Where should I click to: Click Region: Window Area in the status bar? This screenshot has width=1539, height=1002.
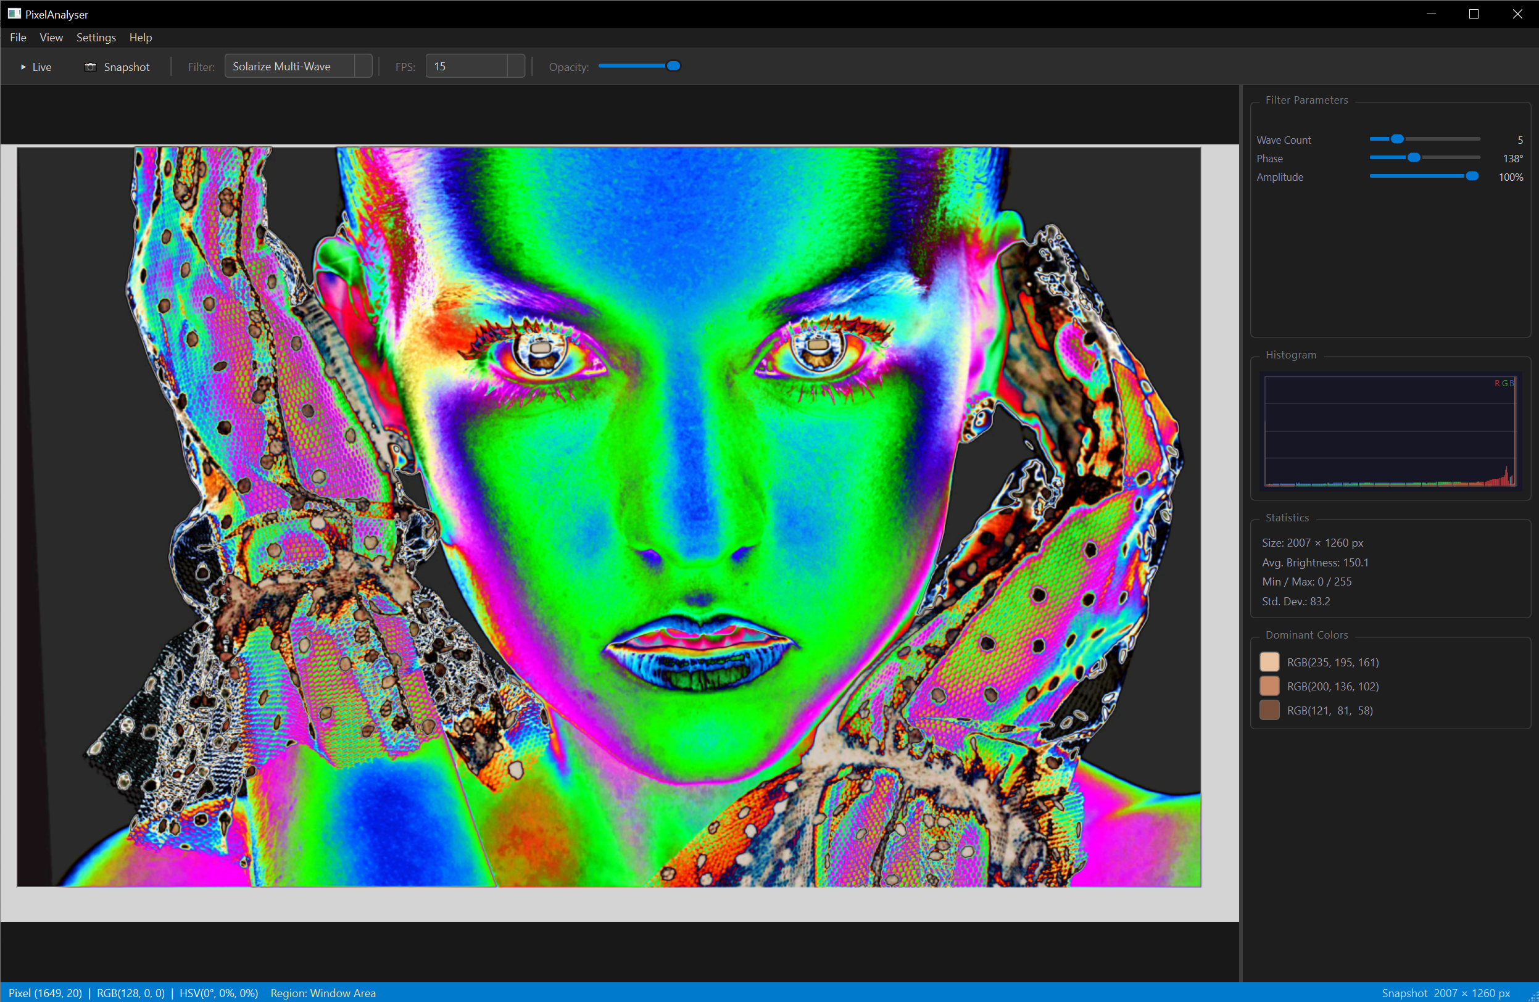[x=323, y=993]
